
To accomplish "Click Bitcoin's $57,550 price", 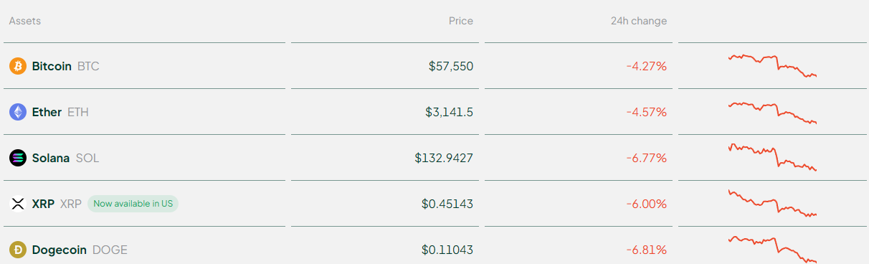I will (451, 66).
